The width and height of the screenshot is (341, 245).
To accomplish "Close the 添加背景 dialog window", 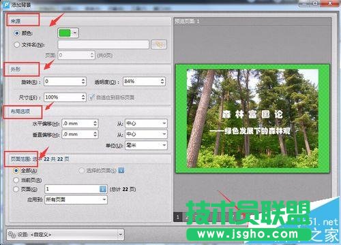I will [x=330, y=3].
